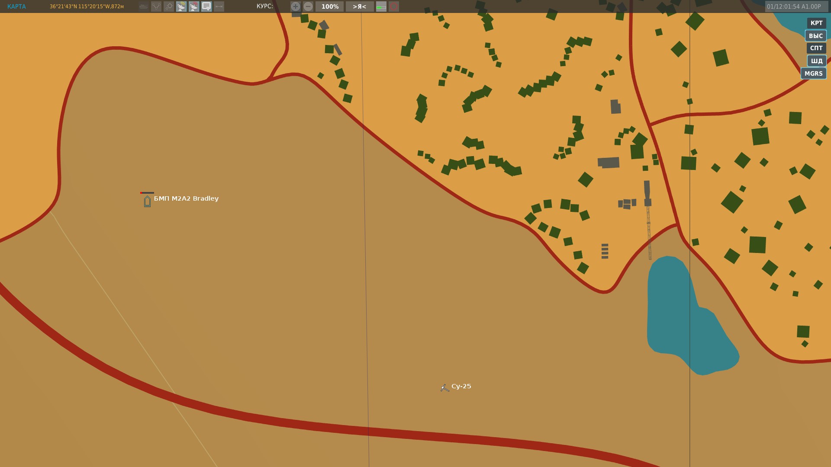
Task: Toggle MGRS coordinate format
Action: click(x=814, y=73)
